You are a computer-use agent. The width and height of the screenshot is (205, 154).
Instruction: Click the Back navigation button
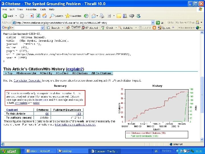point(8,16)
